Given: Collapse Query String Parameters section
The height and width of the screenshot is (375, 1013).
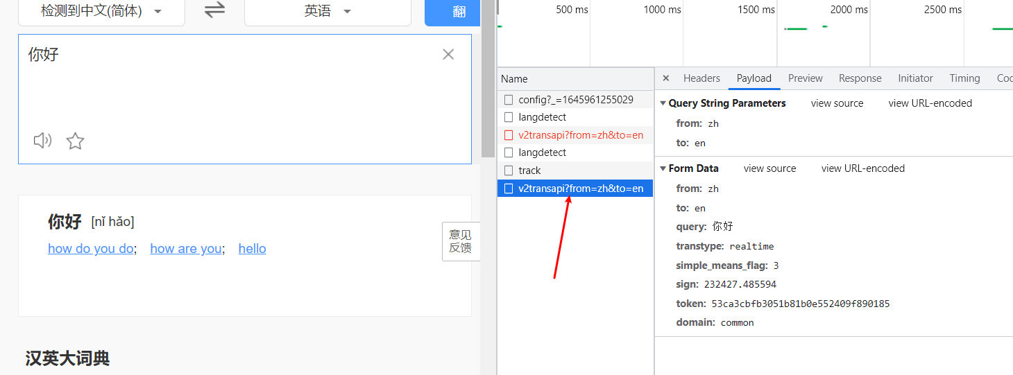Looking at the screenshot, I should tap(663, 103).
